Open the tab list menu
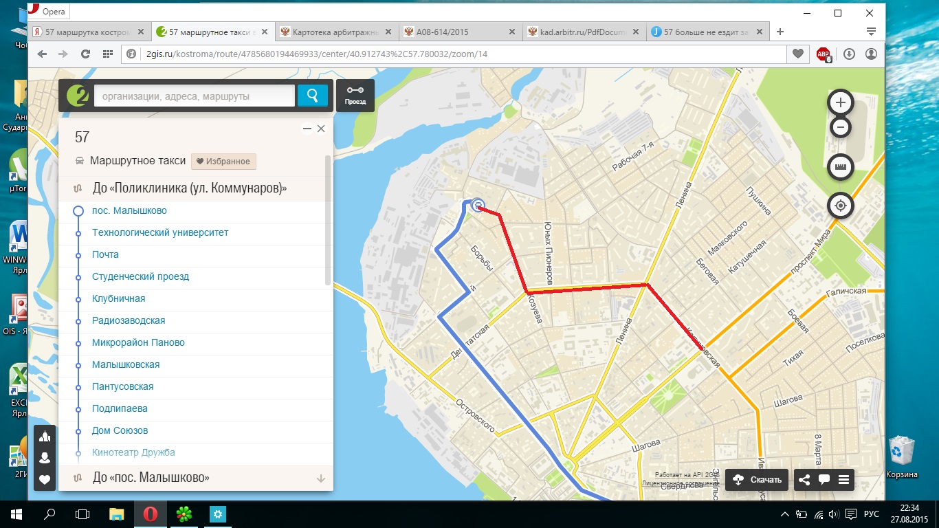Image resolution: width=939 pixels, height=528 pixels. (x=871, y=32)
